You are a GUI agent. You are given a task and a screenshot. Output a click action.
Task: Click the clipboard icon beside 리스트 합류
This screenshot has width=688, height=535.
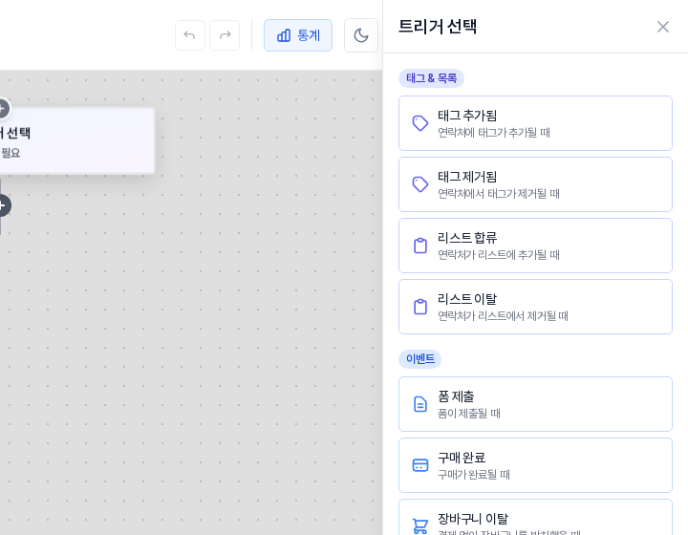pos(420,246)
